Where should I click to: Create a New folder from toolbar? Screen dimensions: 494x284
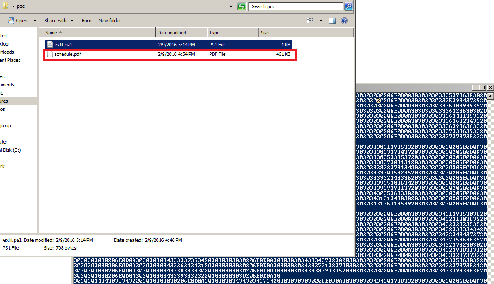110,21
